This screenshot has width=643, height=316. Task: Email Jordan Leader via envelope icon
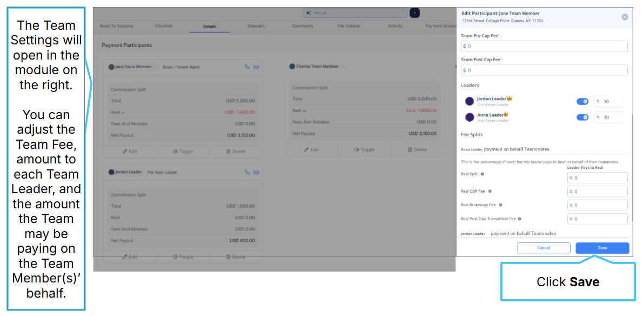[256, 173]
